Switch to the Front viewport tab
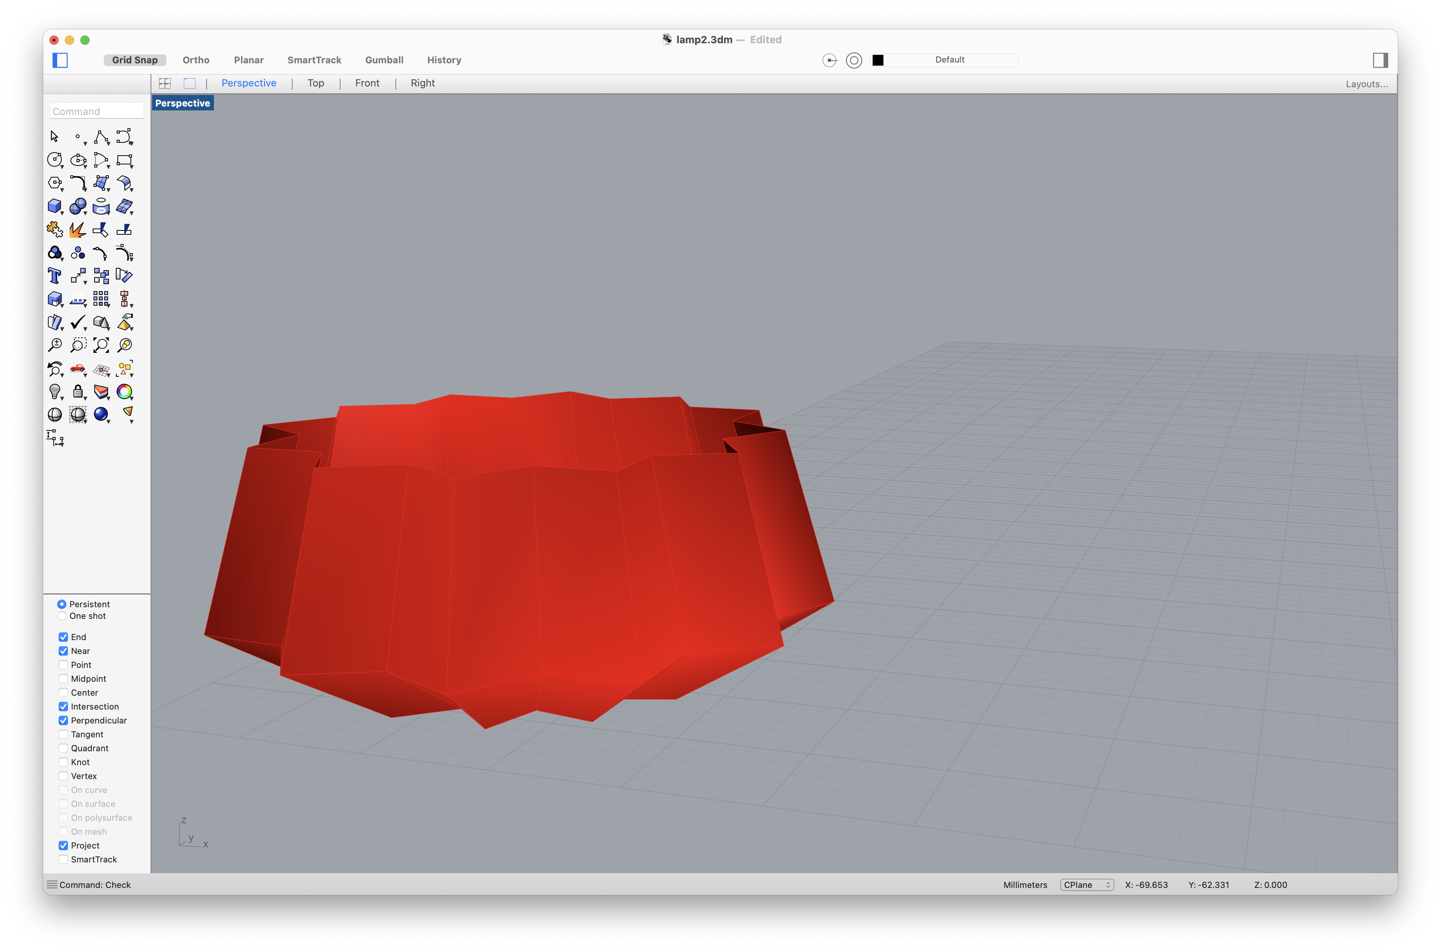 [x=366, y=83]
